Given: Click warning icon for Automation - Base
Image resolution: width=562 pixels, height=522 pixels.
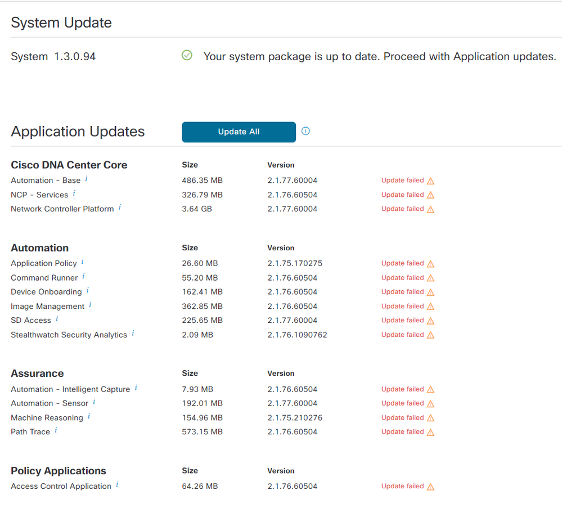Looking at the screenshot, I should click(x=431, y=181).
